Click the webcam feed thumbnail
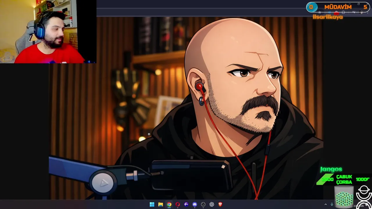Screen dimensions: 372x209 (48, 32)
